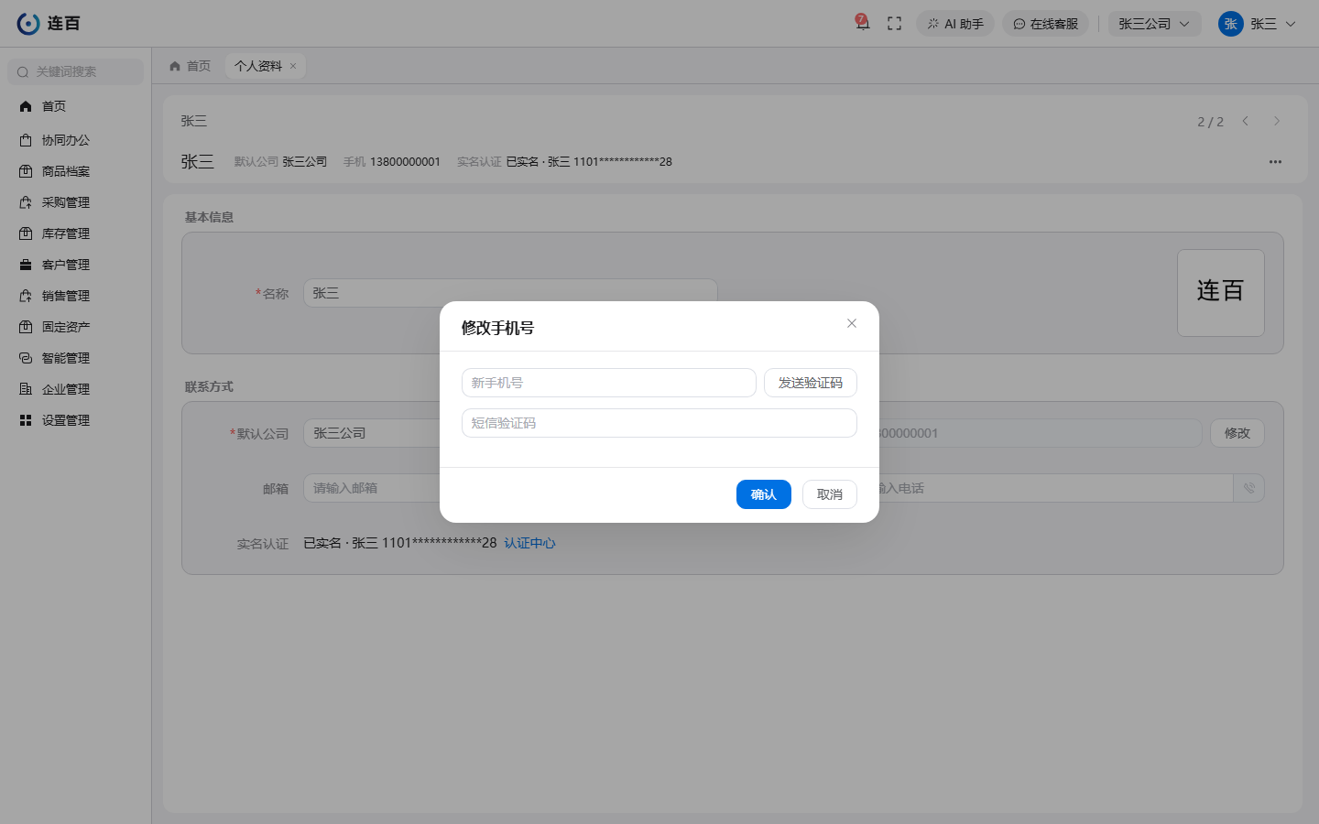
Task: Click the 请输入邮箱 email field
Action: coord(372,488)
